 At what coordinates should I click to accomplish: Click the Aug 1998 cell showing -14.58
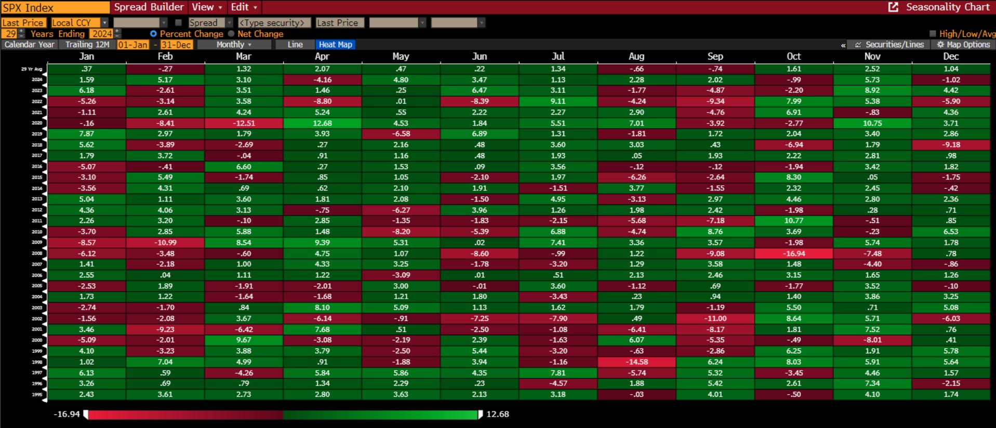pos(636,362)
